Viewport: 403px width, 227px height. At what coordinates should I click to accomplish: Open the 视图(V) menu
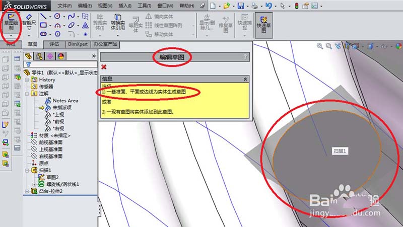pos(105,6)
